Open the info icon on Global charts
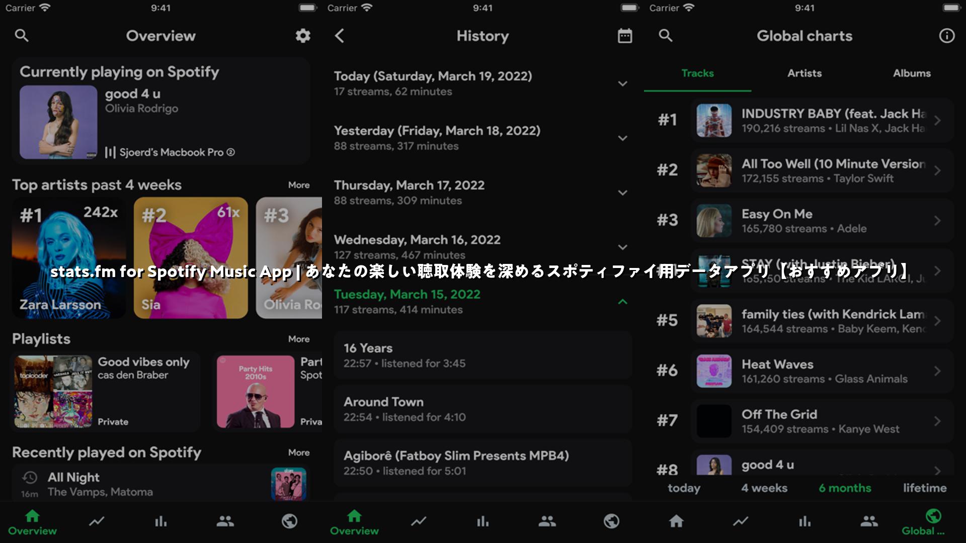Screen dimensions: 966x543 click(x=947, y=36)
